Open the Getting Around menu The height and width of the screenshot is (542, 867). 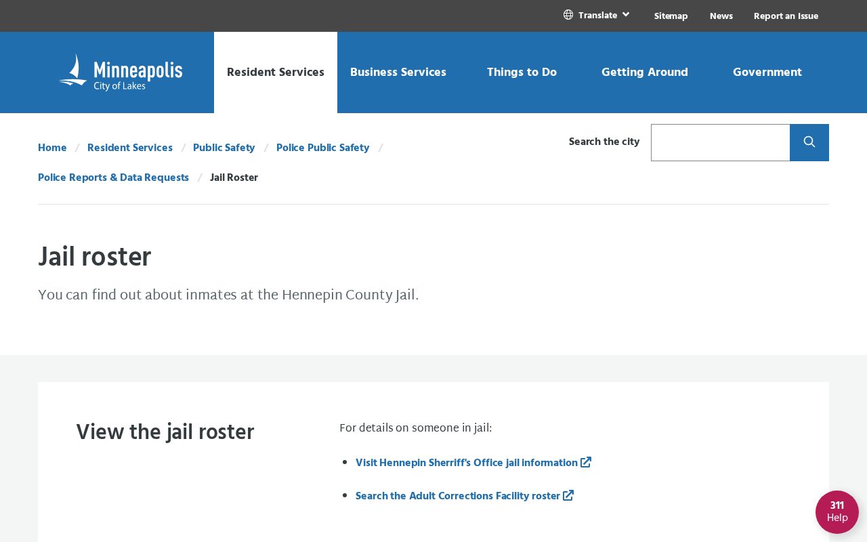tap(645, 72)
